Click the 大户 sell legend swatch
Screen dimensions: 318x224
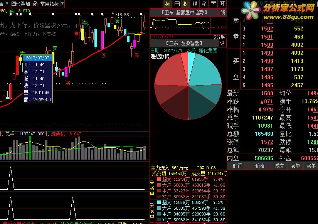(x=159, y=208)
